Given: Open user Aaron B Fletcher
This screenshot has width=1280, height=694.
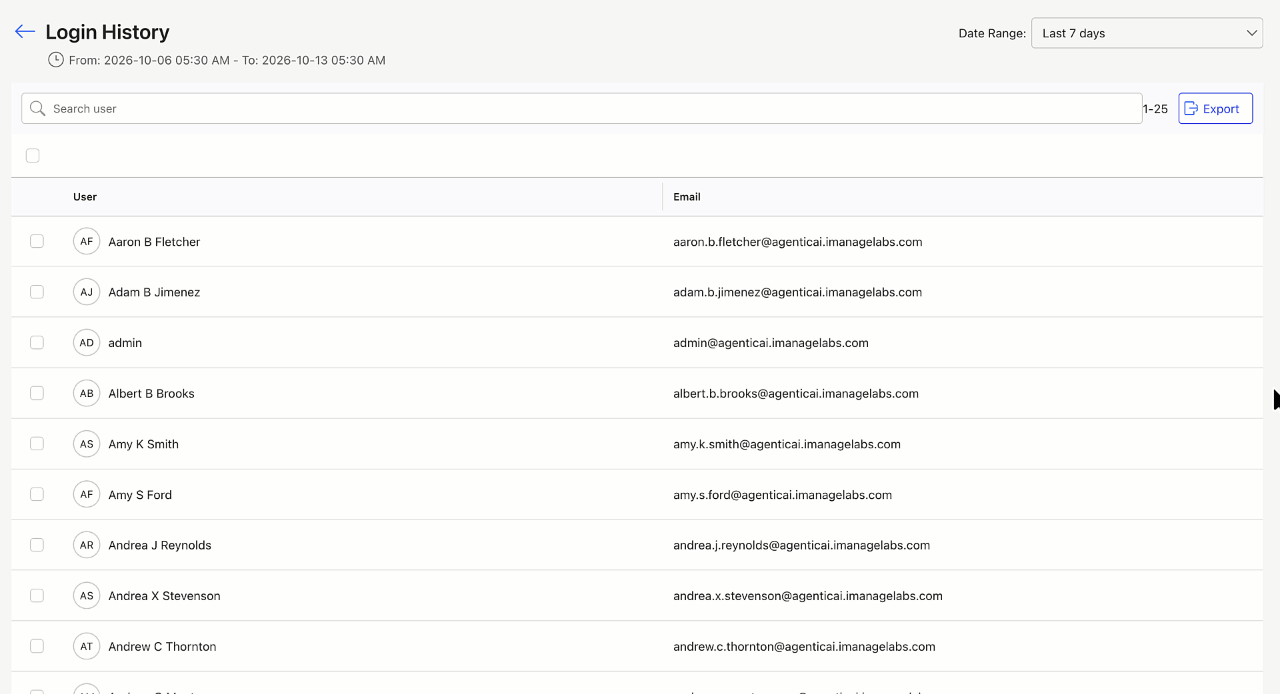Looking at the screenshot, I should click(x=154, y=242).
